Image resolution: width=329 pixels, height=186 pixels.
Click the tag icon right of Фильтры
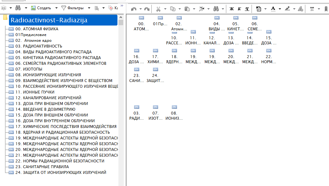point(110,8)
